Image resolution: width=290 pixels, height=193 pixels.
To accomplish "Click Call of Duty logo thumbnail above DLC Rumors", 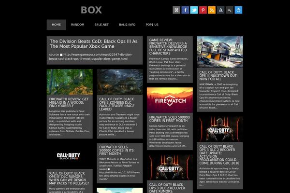I will click(x=70, y=156).
